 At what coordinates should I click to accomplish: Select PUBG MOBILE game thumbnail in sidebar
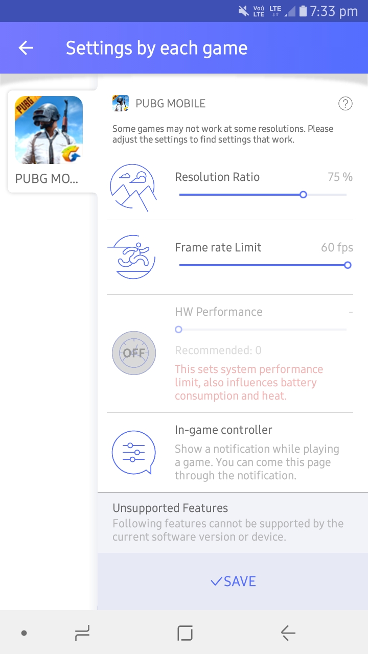pyautogui.click(x=49, y=130)
